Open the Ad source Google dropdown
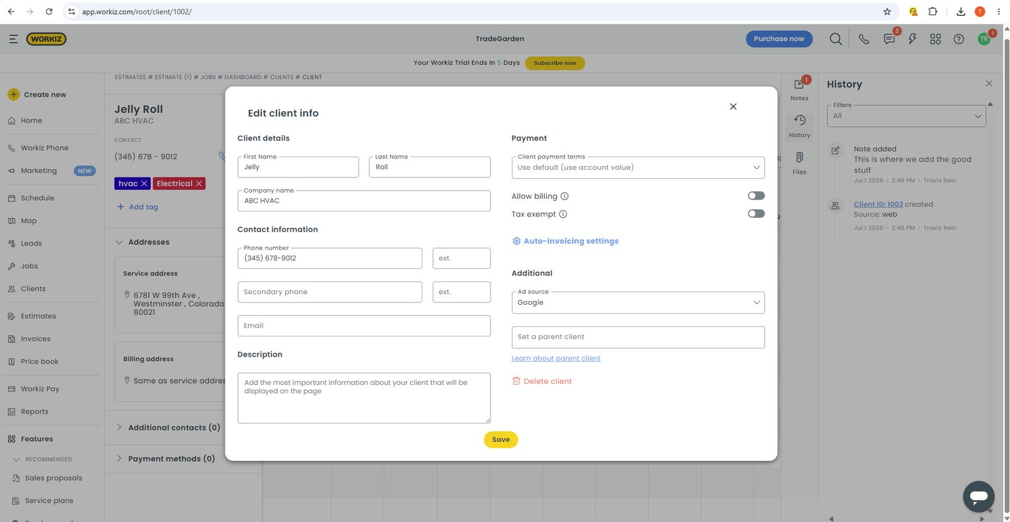The height and width of the screenshot is (522, 1010). coord(638,302)
